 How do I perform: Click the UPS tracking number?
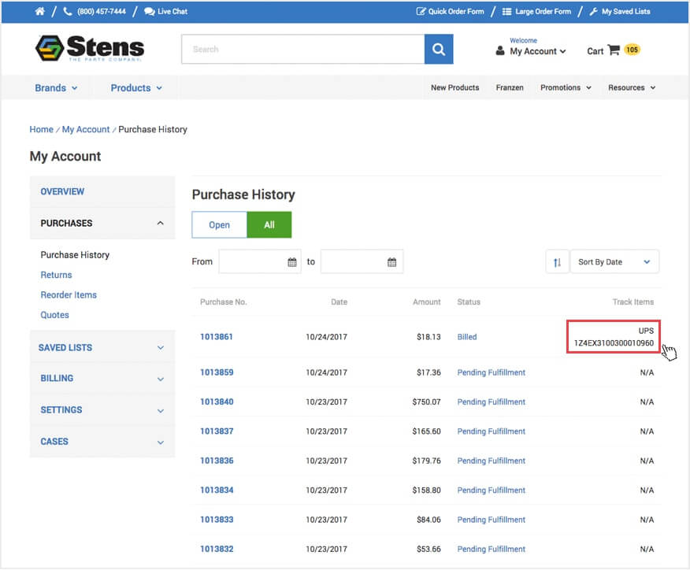(614, 343)
